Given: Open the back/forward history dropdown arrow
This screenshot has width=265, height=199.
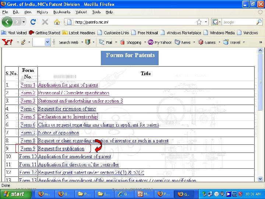Looking at the screenshot, I should [x=24, y=22].
